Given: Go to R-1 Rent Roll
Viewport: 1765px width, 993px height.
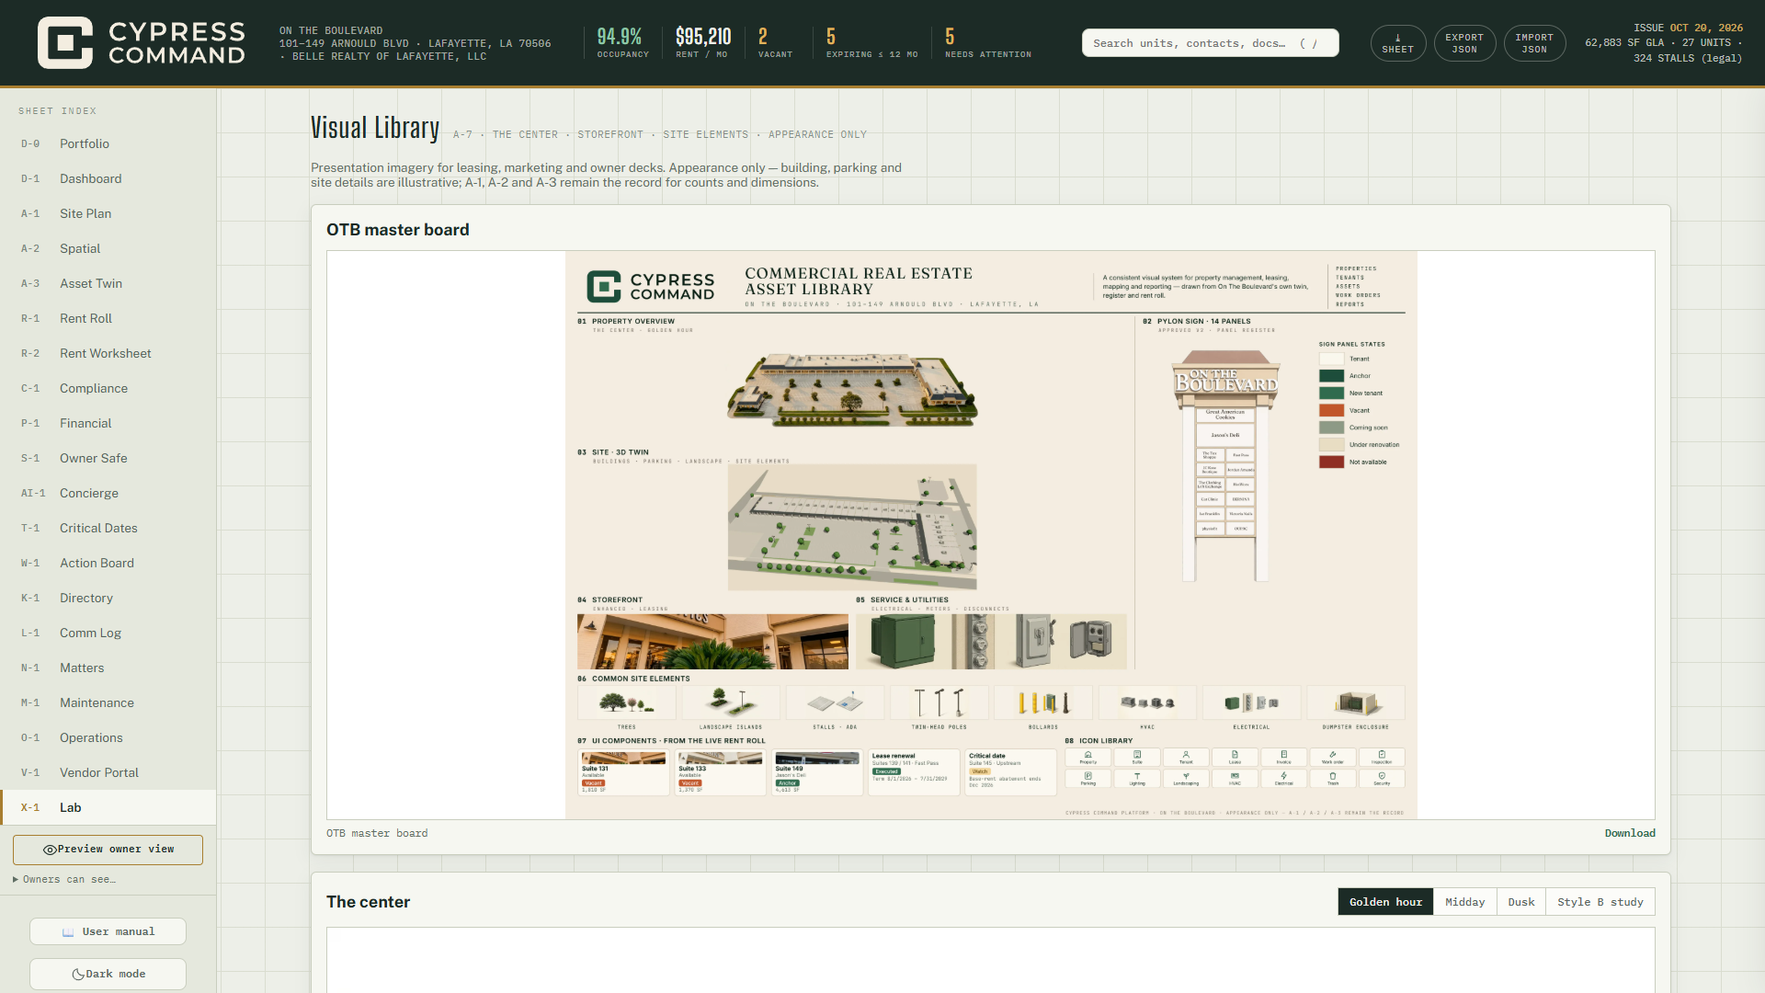Looking at the screenshot, I should tap(108, 318).
